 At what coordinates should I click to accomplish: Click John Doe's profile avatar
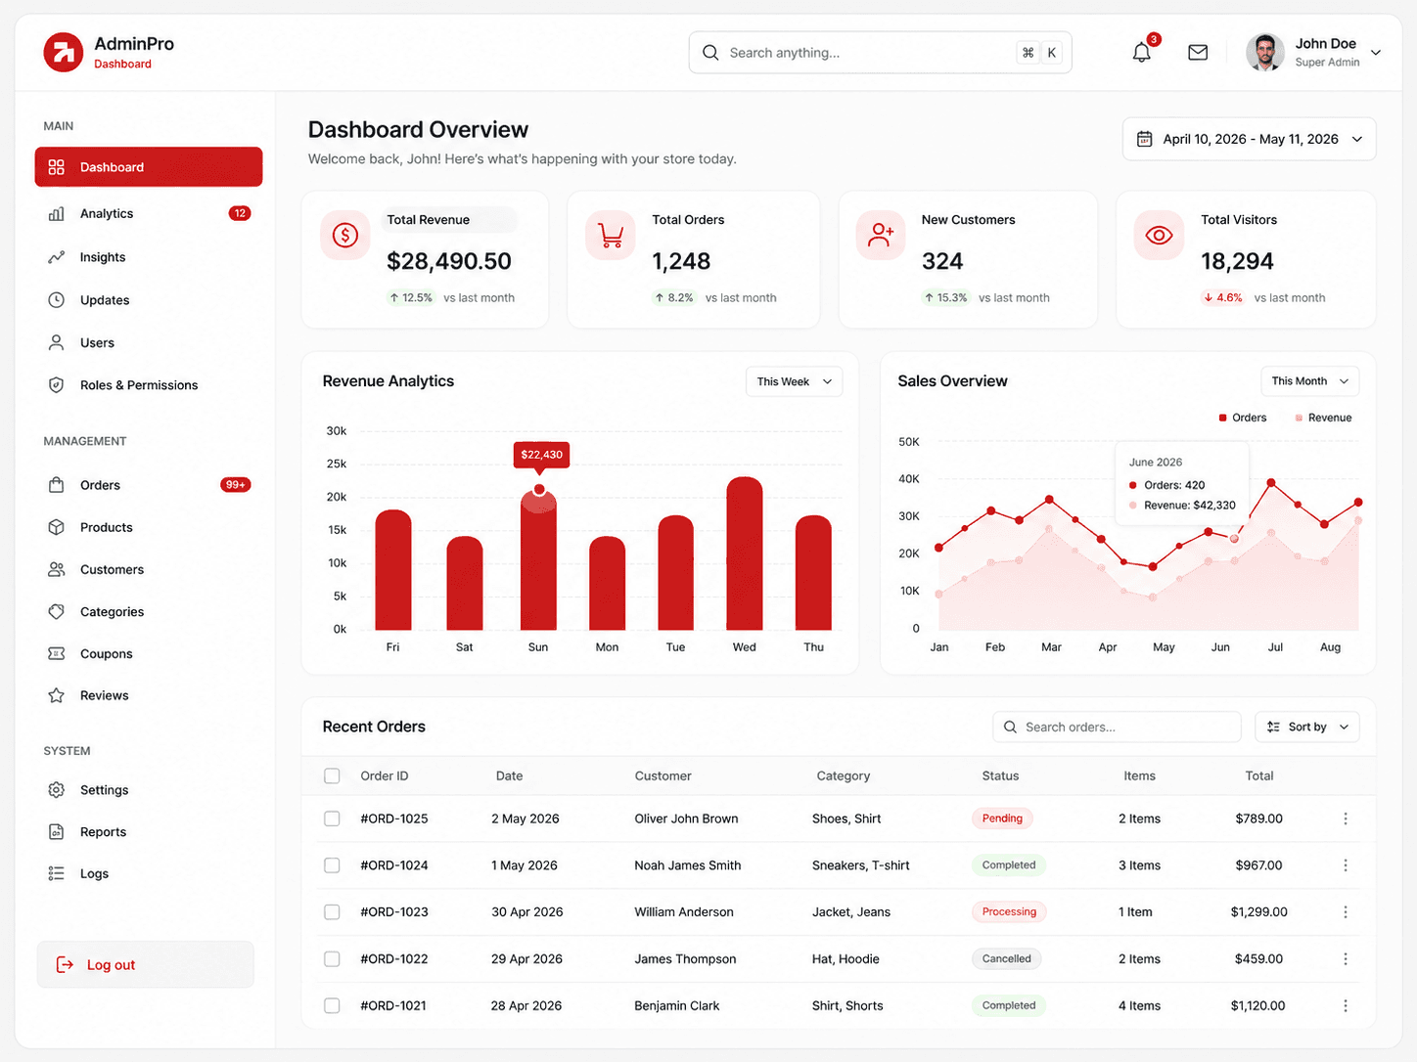1265,53
